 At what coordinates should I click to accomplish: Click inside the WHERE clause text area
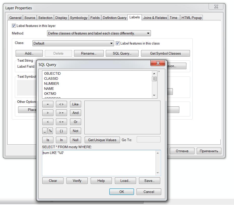pos(99,163)
